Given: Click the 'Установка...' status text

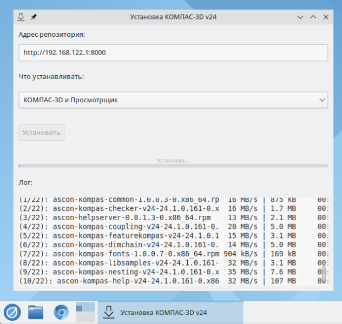Looking at the screenshot, I should [x=173, y=161].
